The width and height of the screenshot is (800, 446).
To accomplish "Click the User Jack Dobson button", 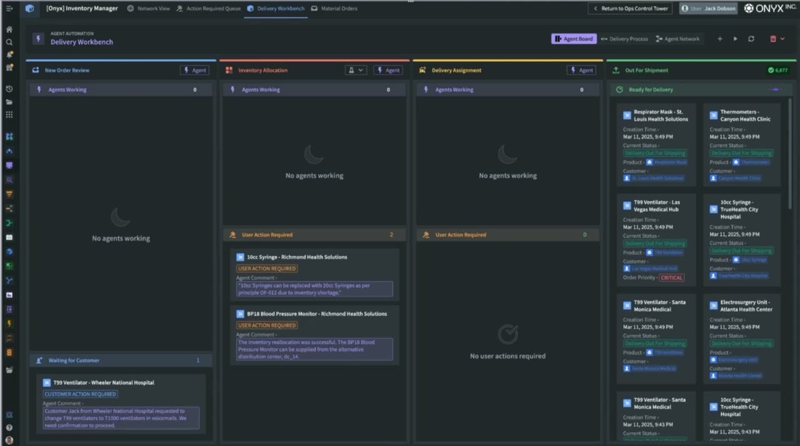I will pyautogui.click(x=708, y=9).
